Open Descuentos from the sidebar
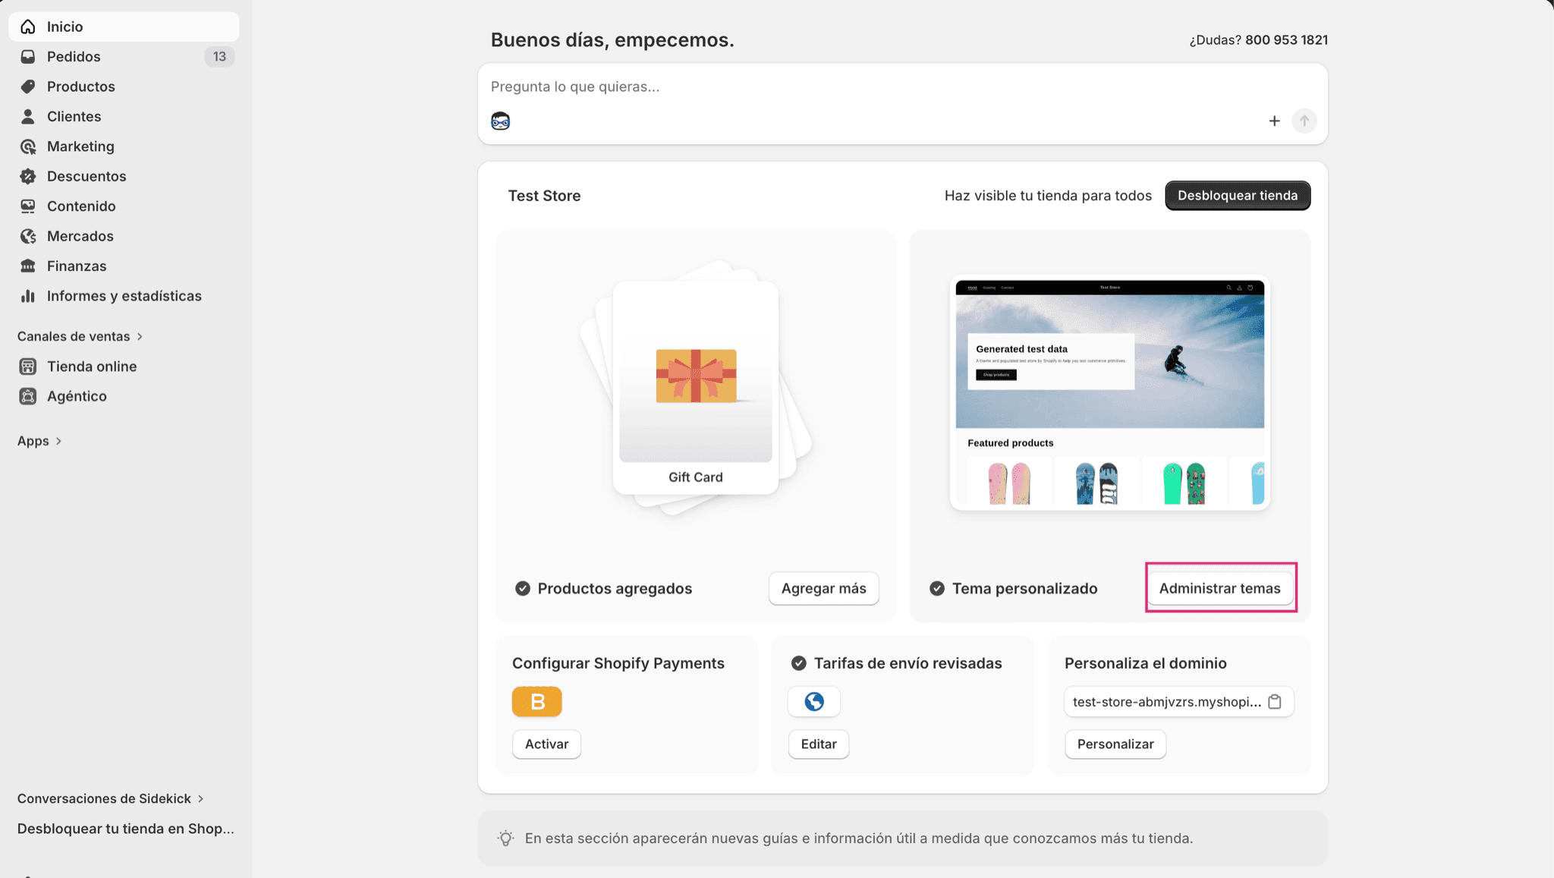The width and height of the screenshot is (1554, 878). click(124, 176)
